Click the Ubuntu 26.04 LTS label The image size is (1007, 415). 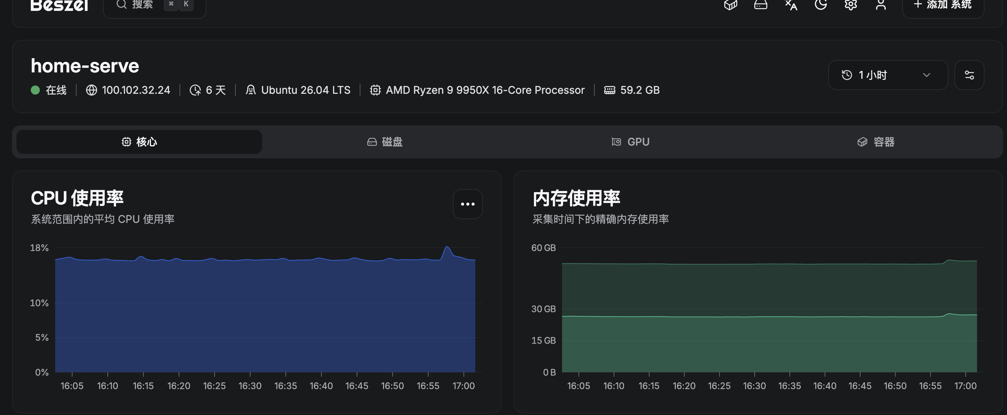tap(306, 90)
